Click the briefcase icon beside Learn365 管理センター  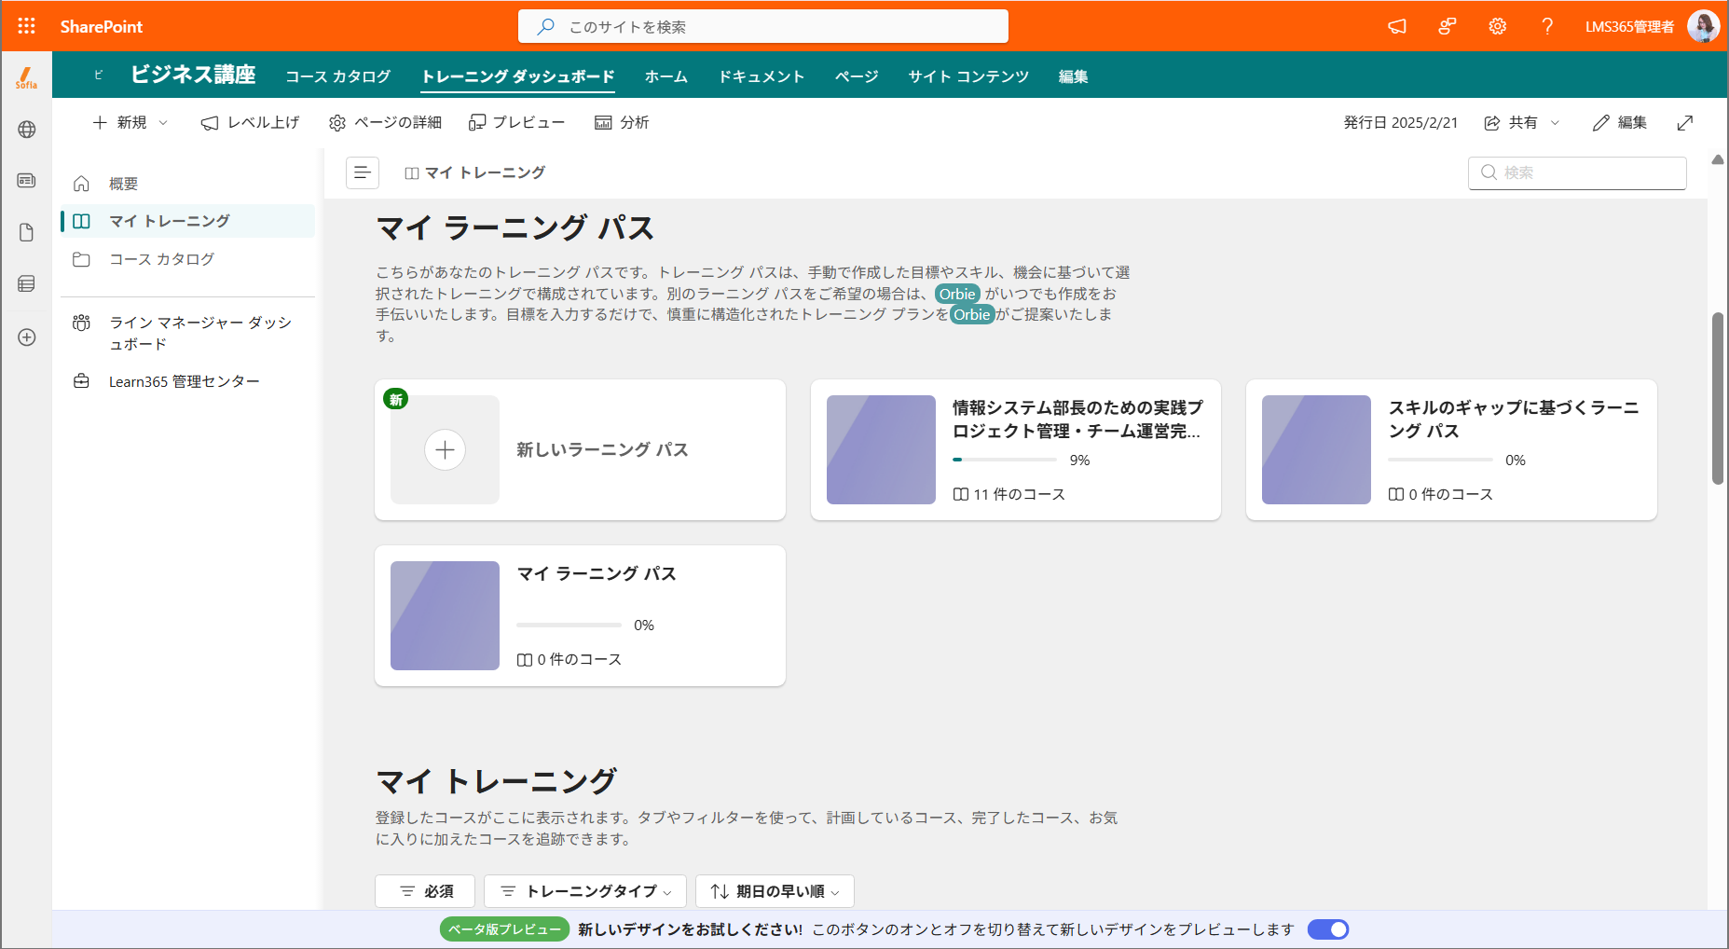(x=82, y=381)
